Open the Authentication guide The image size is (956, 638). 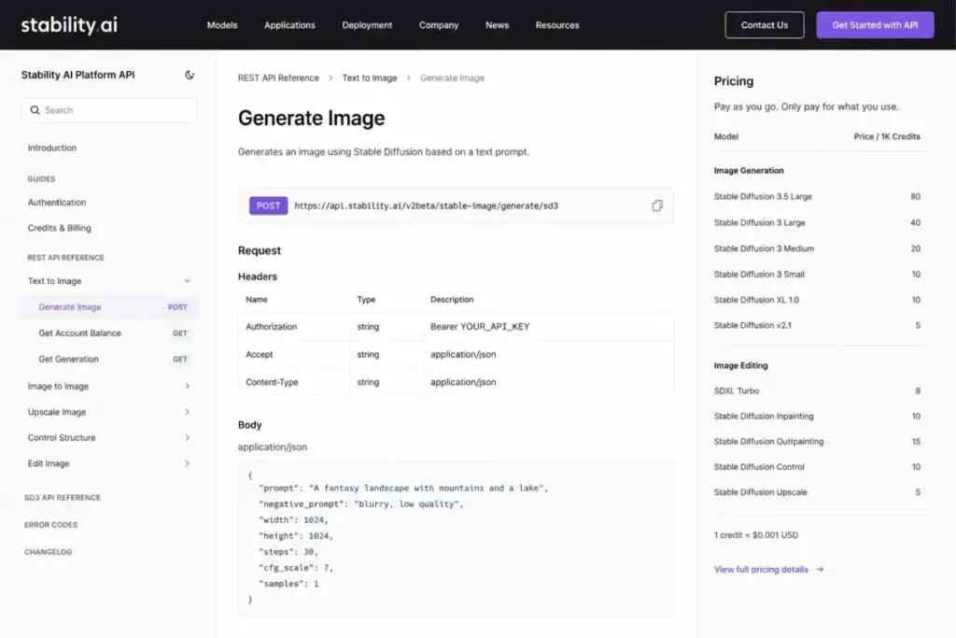click(57, 202)
